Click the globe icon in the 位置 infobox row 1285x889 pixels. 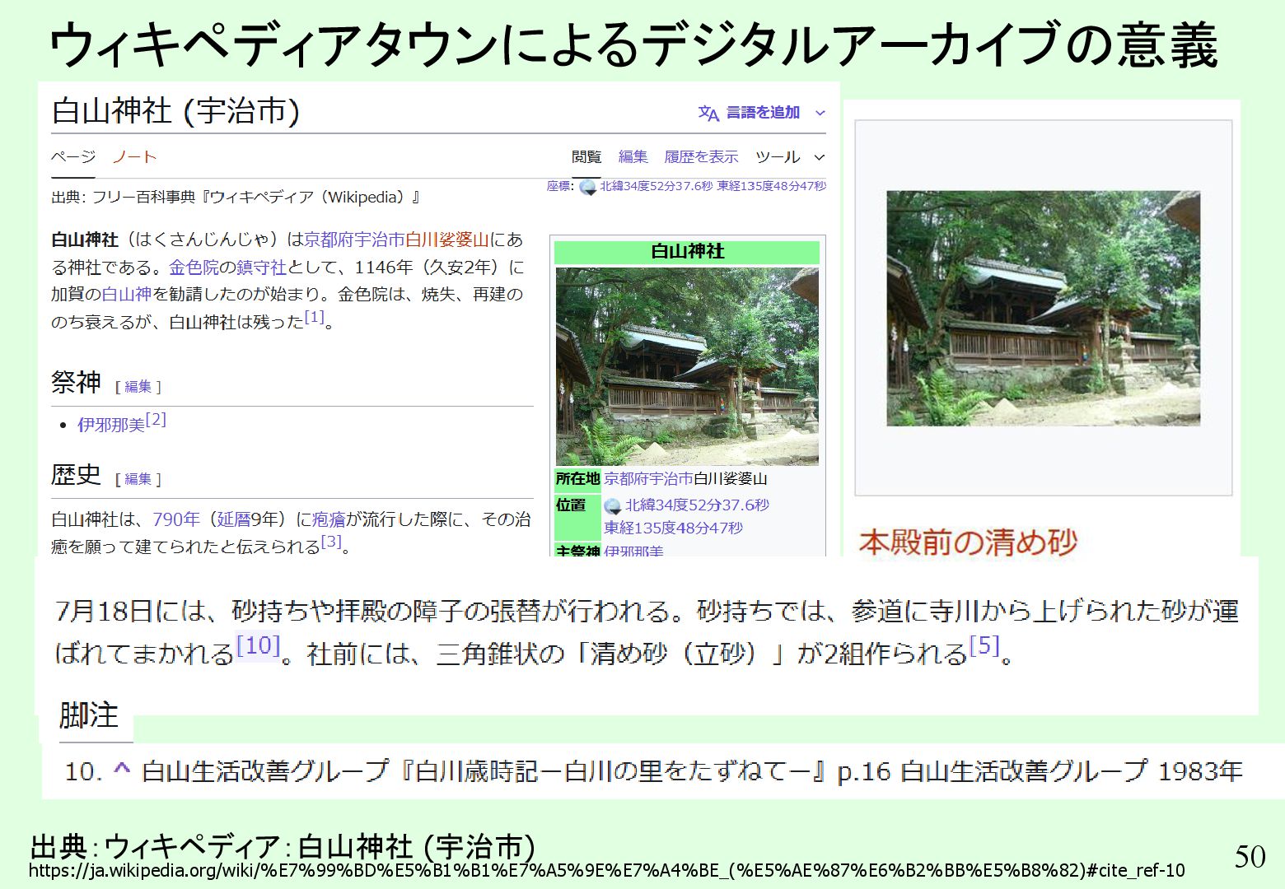[x=612, y=505]
